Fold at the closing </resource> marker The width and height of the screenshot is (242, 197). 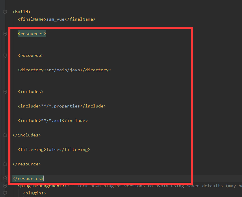tap(5, 164)
